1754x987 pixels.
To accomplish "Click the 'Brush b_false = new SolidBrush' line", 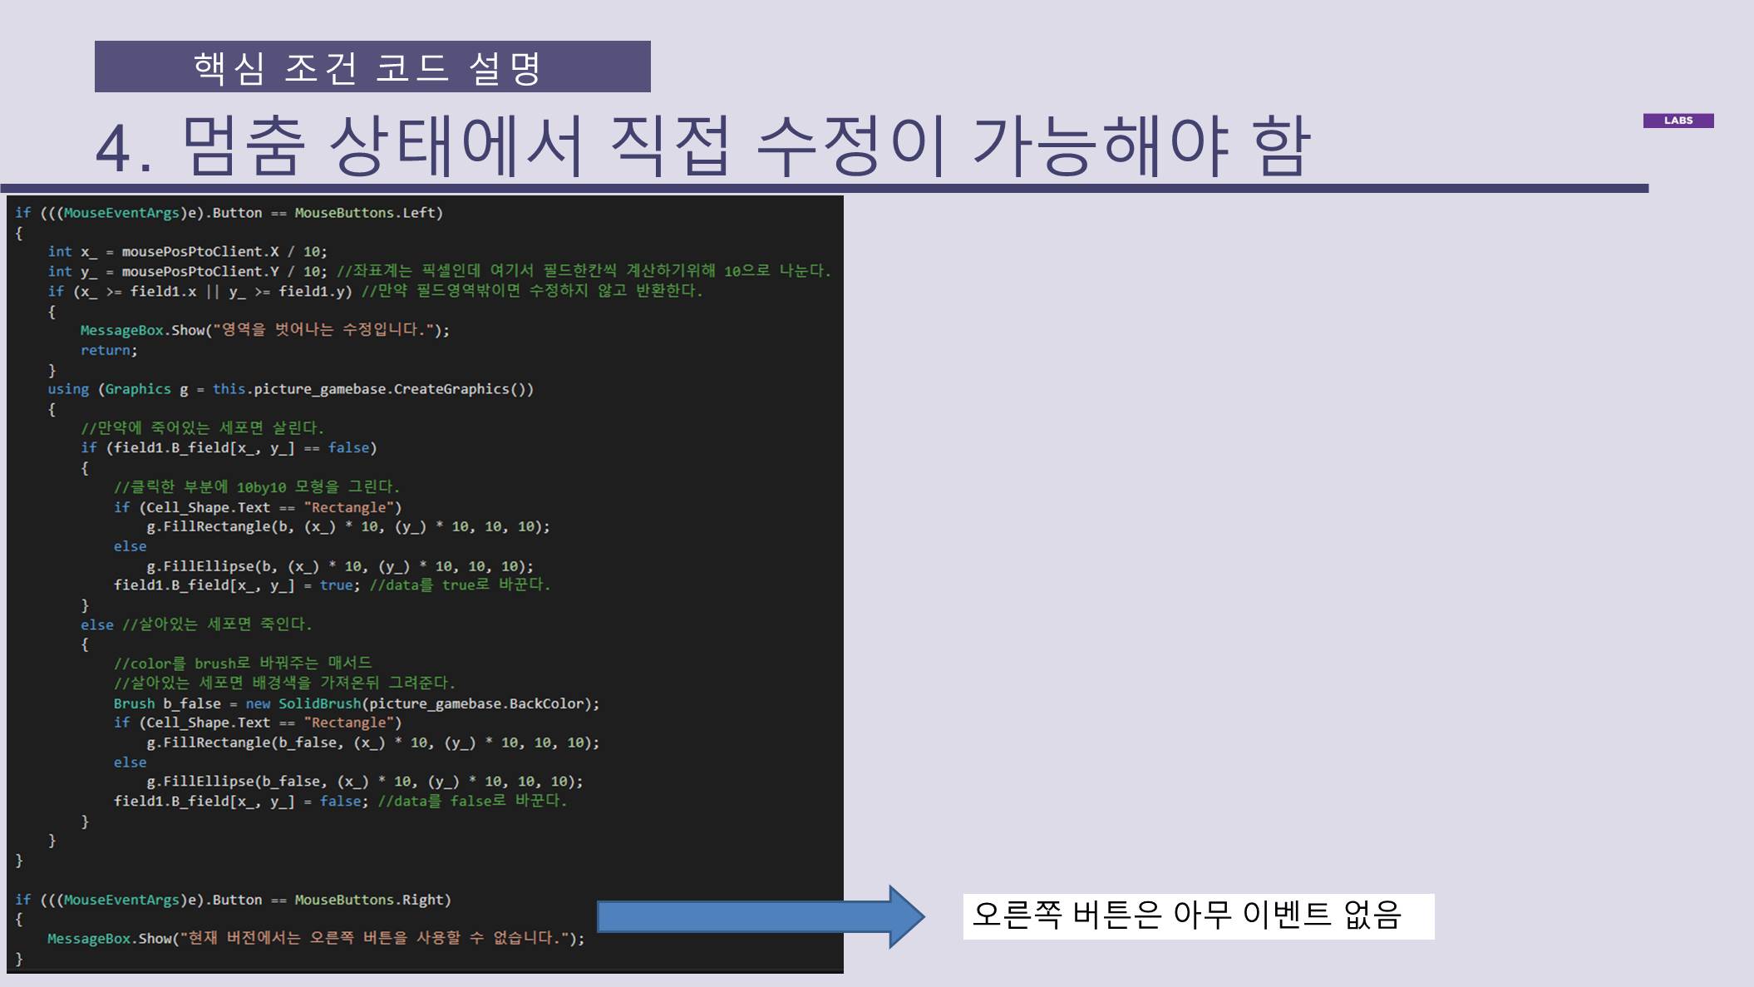I will tap(356, 703).
